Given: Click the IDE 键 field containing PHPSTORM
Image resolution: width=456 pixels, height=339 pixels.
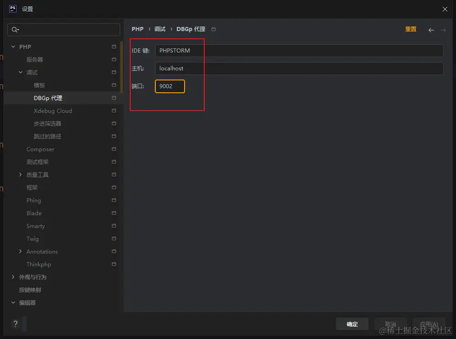Looking at the screenshot, I should [x=299, y=51].
